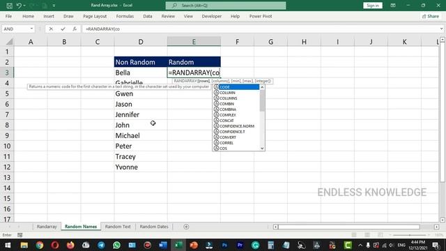Open the undo history dropdown arrow

24,6
